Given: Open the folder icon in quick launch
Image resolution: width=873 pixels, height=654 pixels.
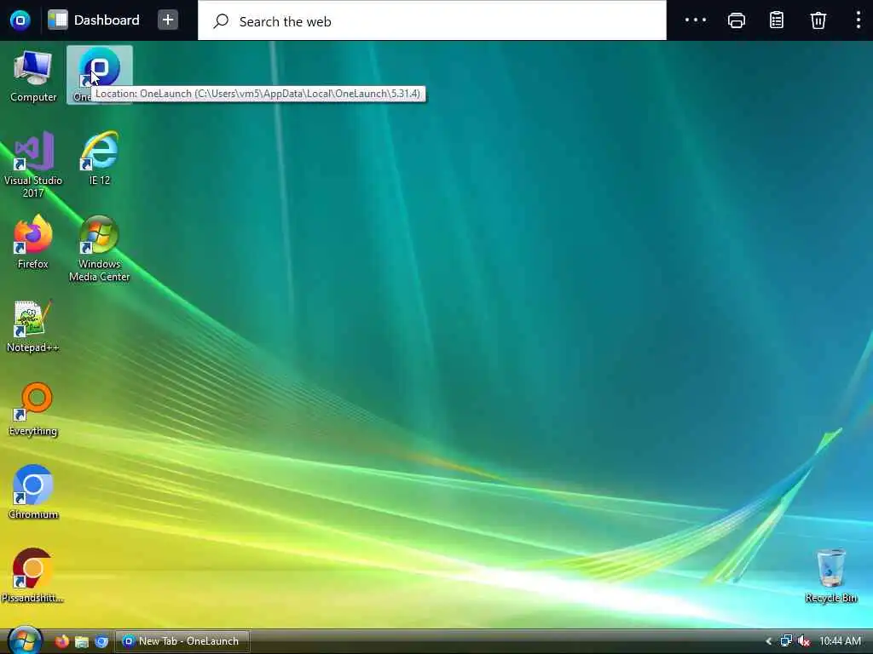Looking at the screenshot, I should point(82,641).
